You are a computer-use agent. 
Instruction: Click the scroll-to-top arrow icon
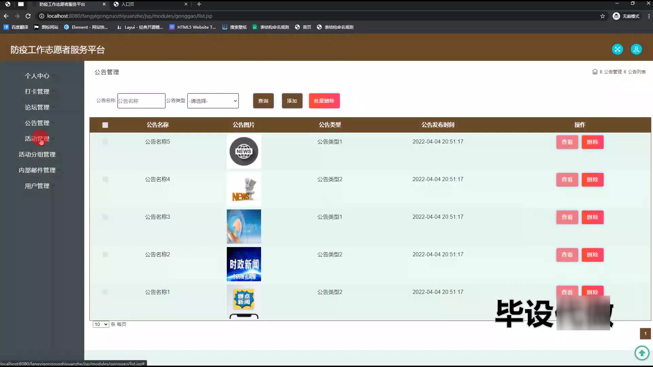[x=642, y=353]
